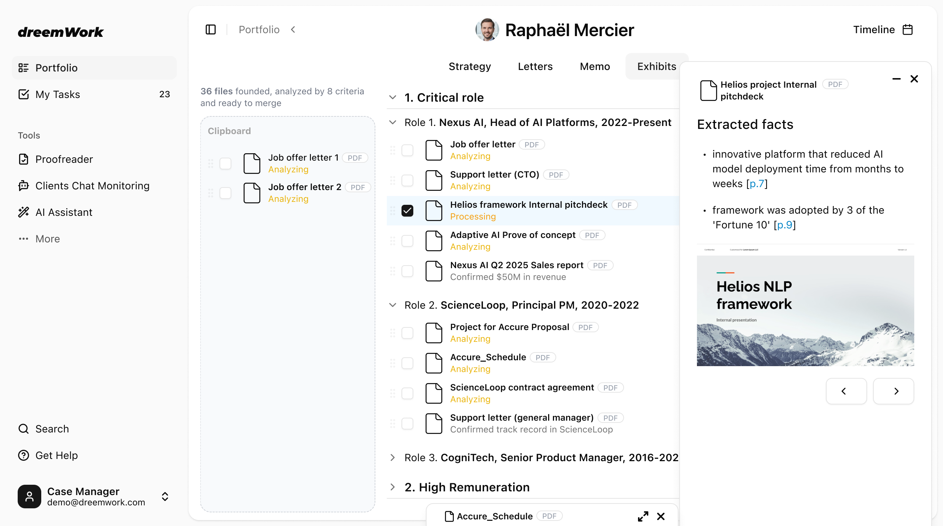Click Raphaël Mercier's profile photo

pos(487,30)
